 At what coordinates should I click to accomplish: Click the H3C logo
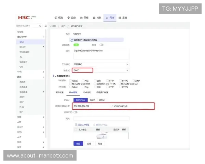pos(24,17)
